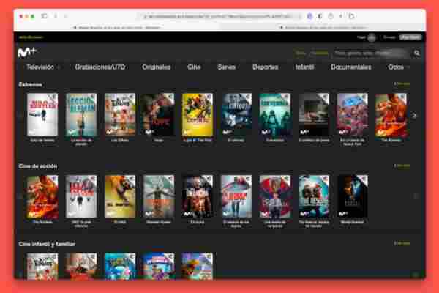Open the Series section
The image size is (439, 293).
pos(226,67)
